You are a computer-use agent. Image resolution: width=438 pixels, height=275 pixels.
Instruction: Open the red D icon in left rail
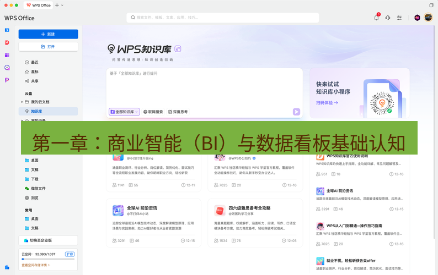7,42
